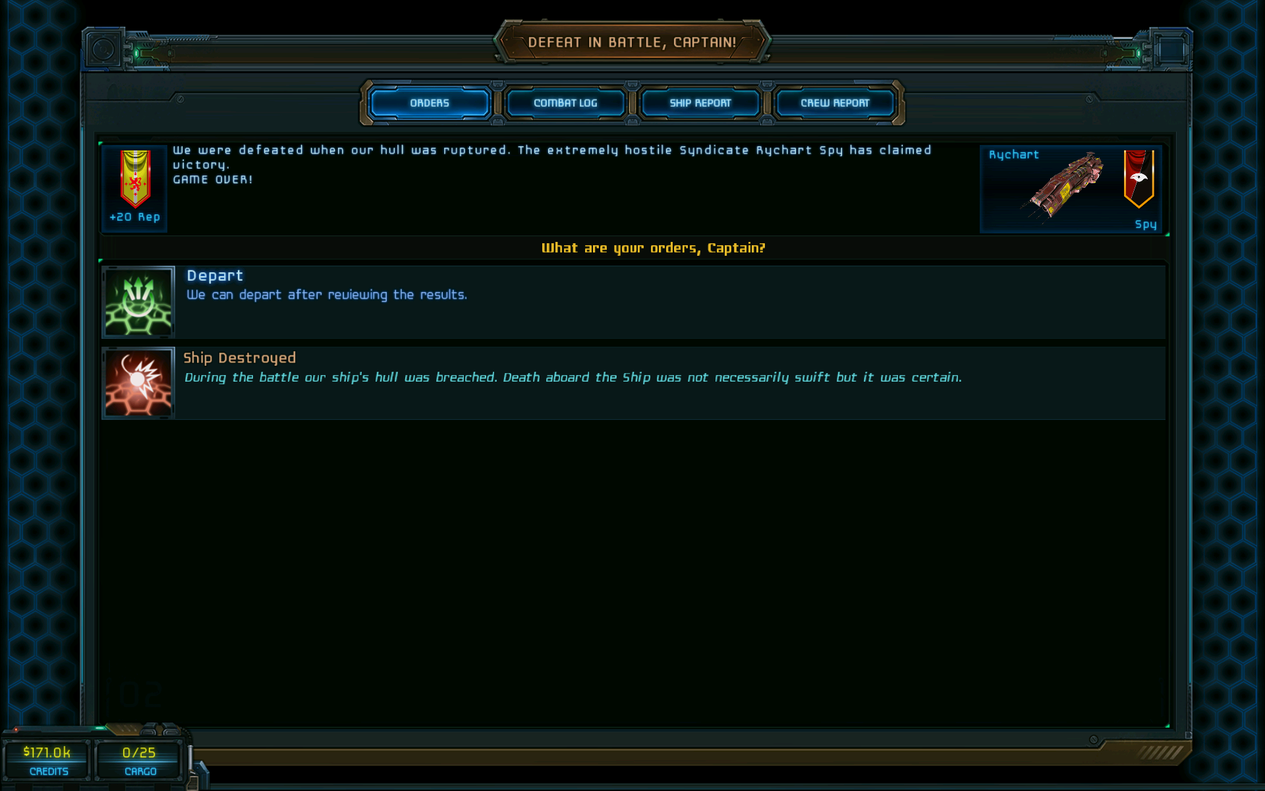This screenshot has height=791, width=1265.
Task: Open the Ship Report tab
Action: pos(700,103)
